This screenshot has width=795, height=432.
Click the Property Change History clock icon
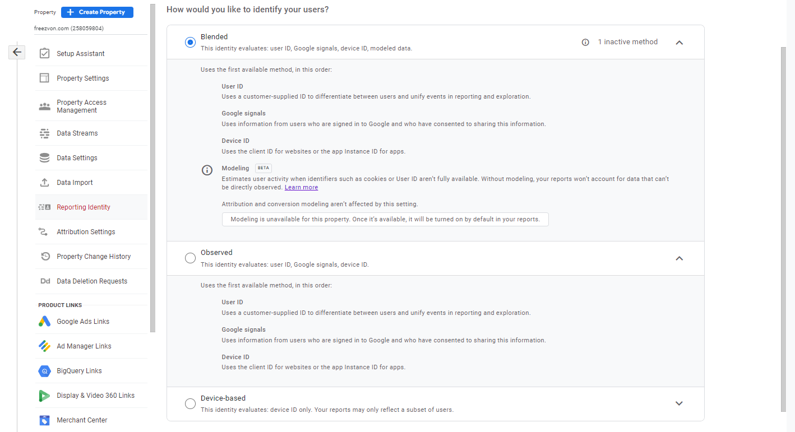[45, 257]
